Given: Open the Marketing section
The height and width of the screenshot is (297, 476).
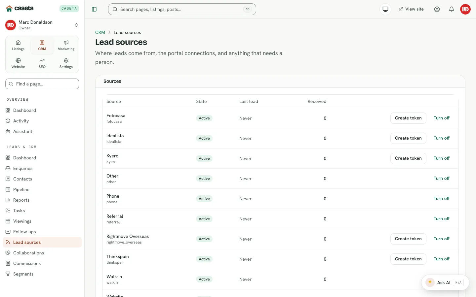Looking at the screenshot, I should (66, 46).
